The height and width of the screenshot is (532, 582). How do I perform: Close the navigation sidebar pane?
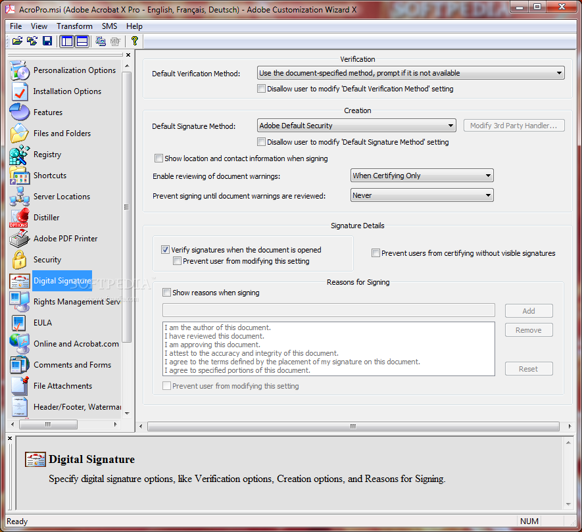128,55
